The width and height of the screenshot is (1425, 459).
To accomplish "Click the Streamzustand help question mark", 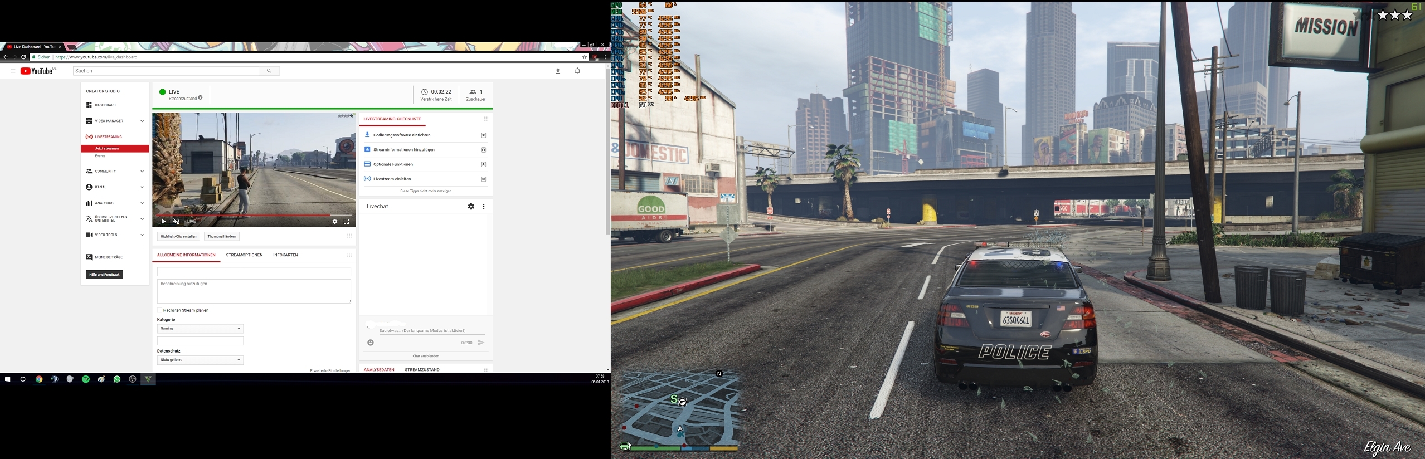I will (x=200, y=97).
